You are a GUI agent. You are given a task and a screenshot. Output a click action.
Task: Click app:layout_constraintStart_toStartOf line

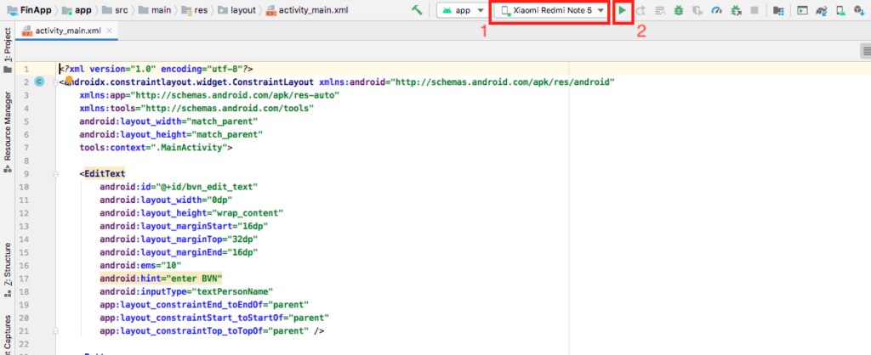click(214, 318)
